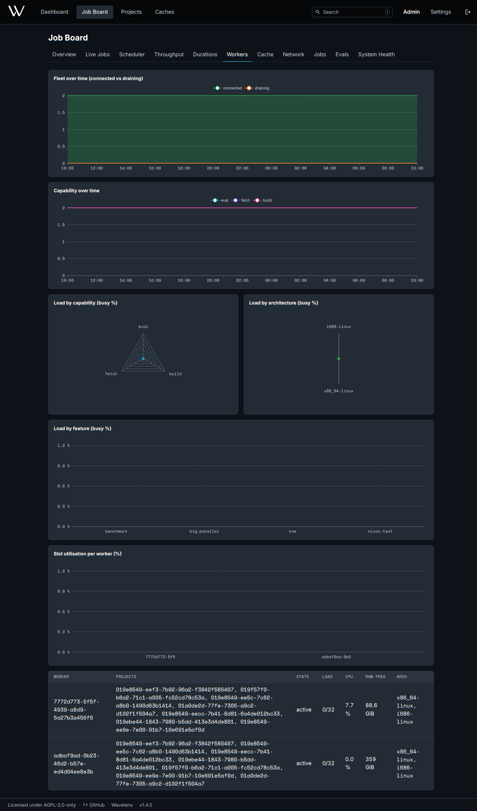Image resolution: width=477 pixels, height=811 pixels.
Task: Click the W logo in the header
Action: point(16,11)
